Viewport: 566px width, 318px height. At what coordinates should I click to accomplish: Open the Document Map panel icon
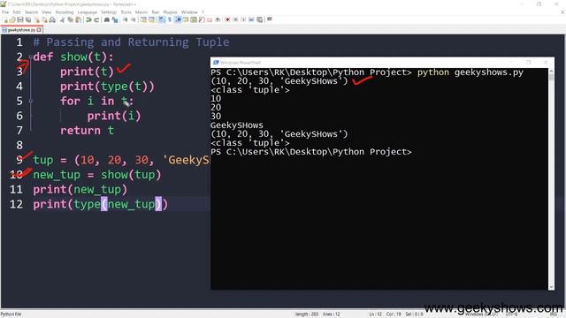[194, 19]
